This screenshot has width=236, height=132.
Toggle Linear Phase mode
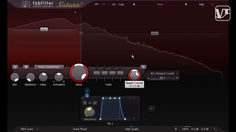pyautogui.click(x=80, y=129)
